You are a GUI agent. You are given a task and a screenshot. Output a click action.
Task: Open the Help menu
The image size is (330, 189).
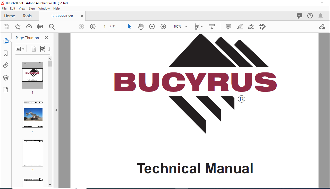point(56,9)
